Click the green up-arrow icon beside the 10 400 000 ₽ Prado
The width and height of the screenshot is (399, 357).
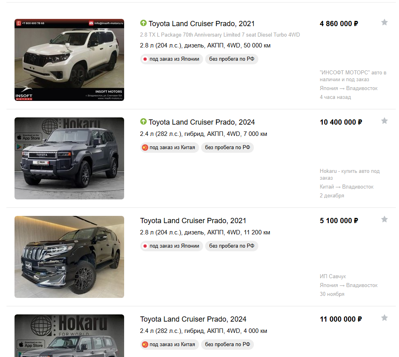(143, 122)
